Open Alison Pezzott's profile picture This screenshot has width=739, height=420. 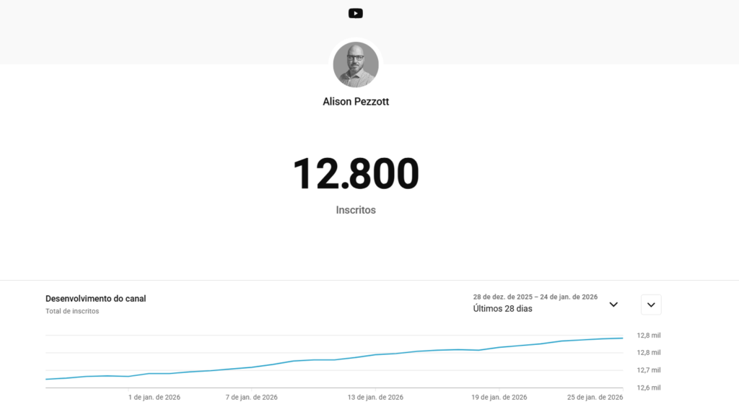pyautogui.click(x=355, y=65)
